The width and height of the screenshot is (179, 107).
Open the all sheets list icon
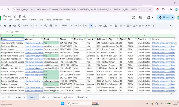[x=9, y=97]
